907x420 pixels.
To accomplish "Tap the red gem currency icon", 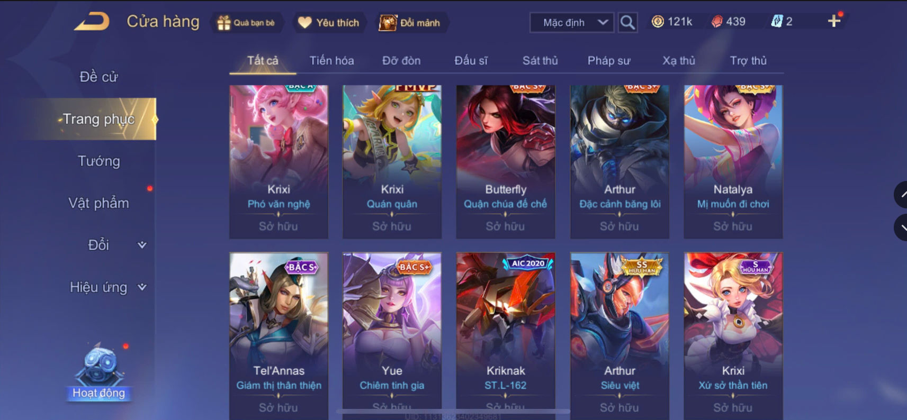I will (x=716, y=22).
